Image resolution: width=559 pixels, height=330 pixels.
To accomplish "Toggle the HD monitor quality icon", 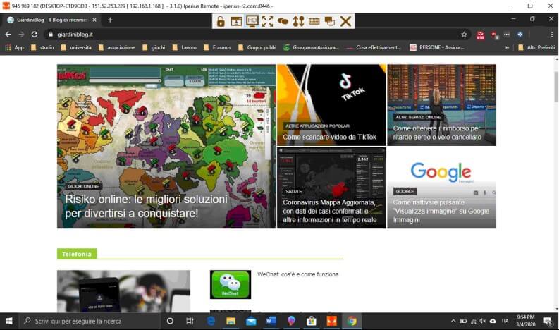I will pos(252,21).
